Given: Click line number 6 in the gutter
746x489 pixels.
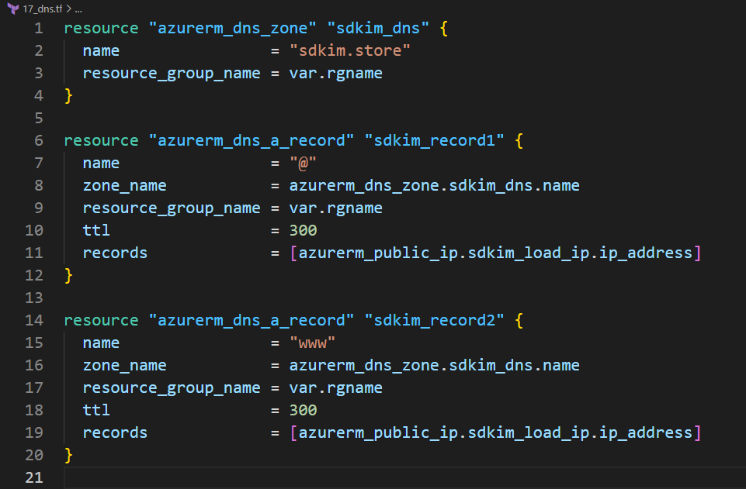Looking at the screenshot, I should coord(39,140).
